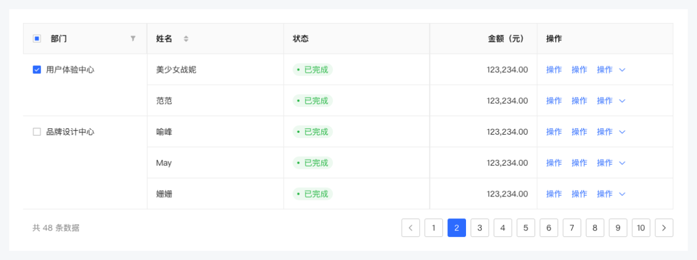Screen dimensions: 697x260
Task: Click the sort arrows beside 姓名
Action: [x=186, y=39]
